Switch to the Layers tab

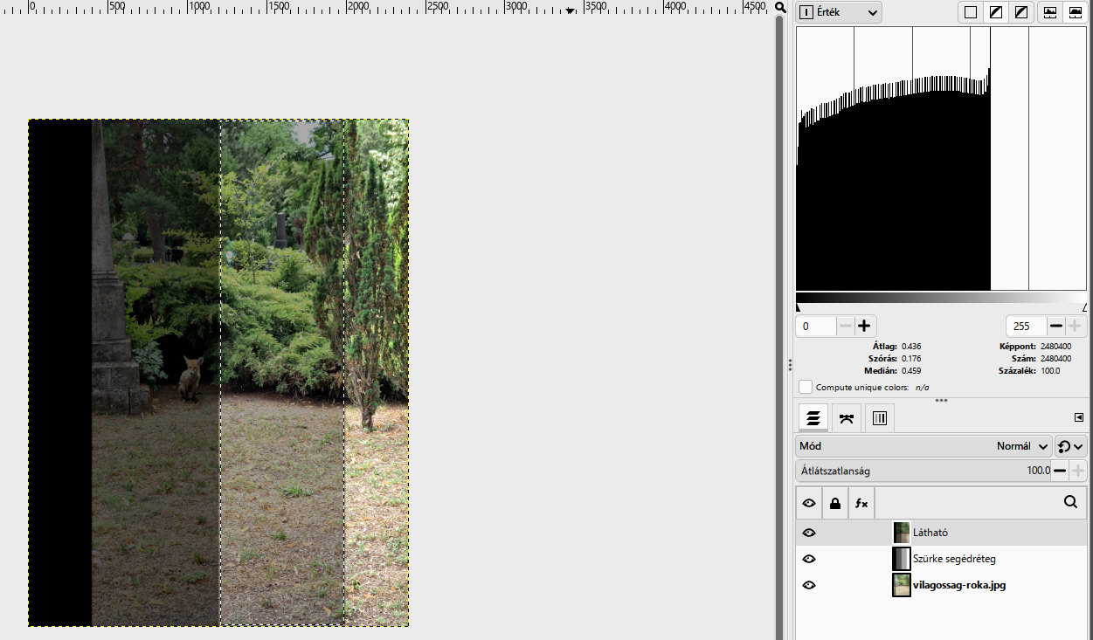coord(813,418)
